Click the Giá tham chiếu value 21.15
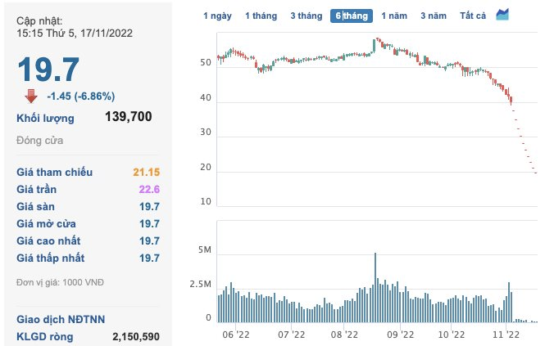This screenshot has width=545, height=346. tap(146, 172)
